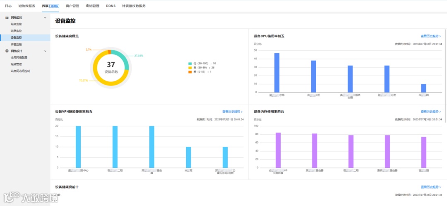This screenshot has width=447, height=206.
Task: Click the first cyan bar in VPN chart
Action: coord(78,147)
